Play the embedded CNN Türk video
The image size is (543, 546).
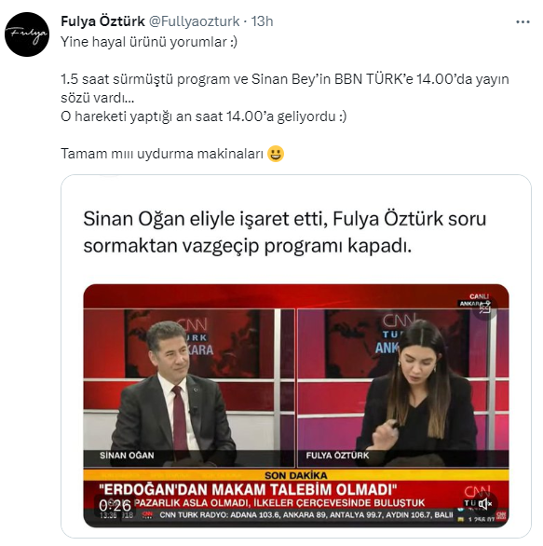296,405
